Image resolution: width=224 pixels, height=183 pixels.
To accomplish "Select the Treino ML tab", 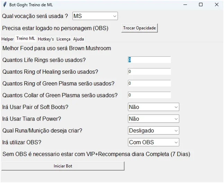I will [x=26, y=38].
